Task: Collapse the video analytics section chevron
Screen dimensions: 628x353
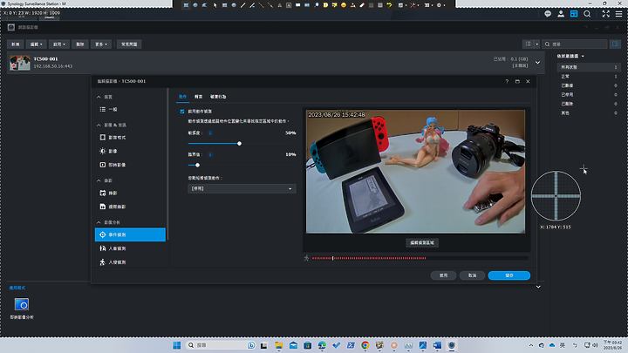Action: point(99,222)
